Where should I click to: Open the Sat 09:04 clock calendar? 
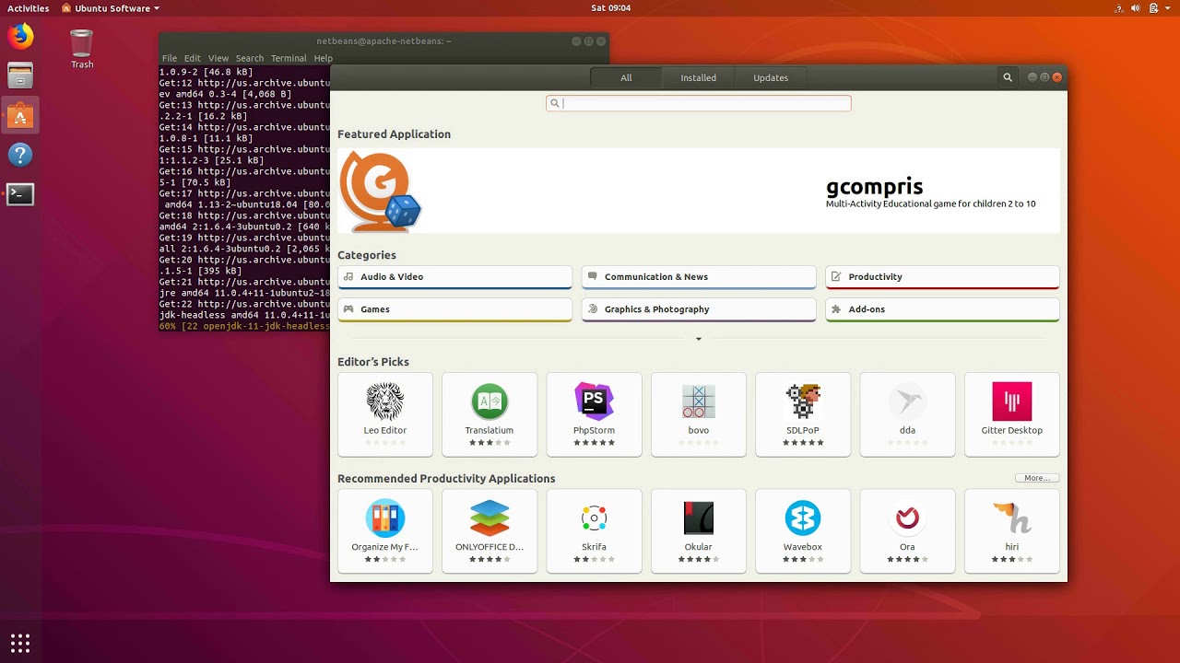pyautogui.click(x=610, y=8)
